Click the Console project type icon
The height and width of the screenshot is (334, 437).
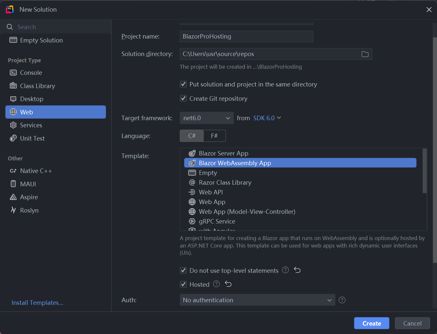click(x=13, y=73)
